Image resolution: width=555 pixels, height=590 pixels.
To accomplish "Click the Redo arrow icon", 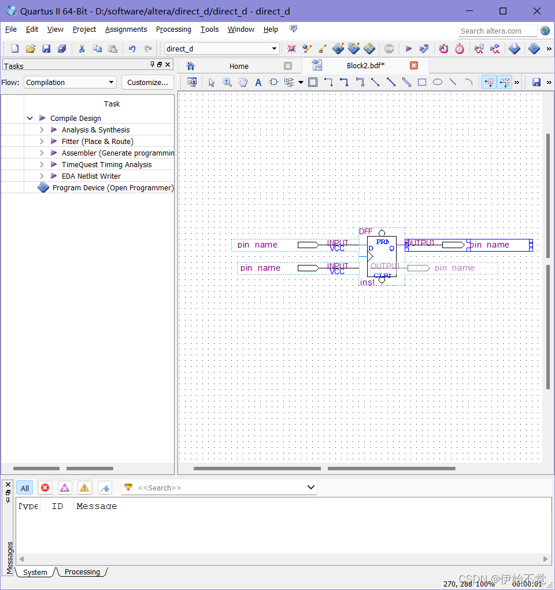I will (148, 49).
